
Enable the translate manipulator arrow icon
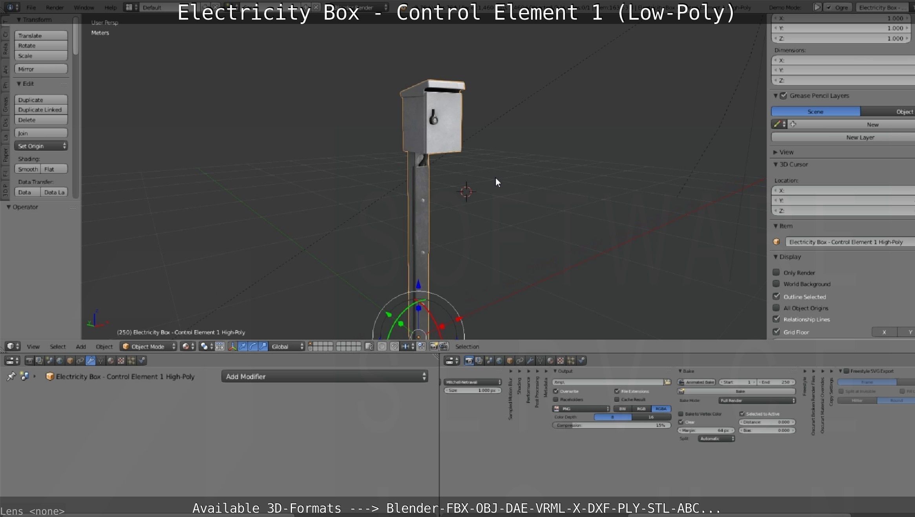243,346
